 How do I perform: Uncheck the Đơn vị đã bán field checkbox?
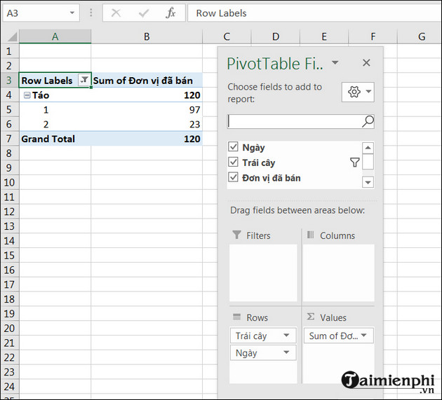tap(233, 177)
